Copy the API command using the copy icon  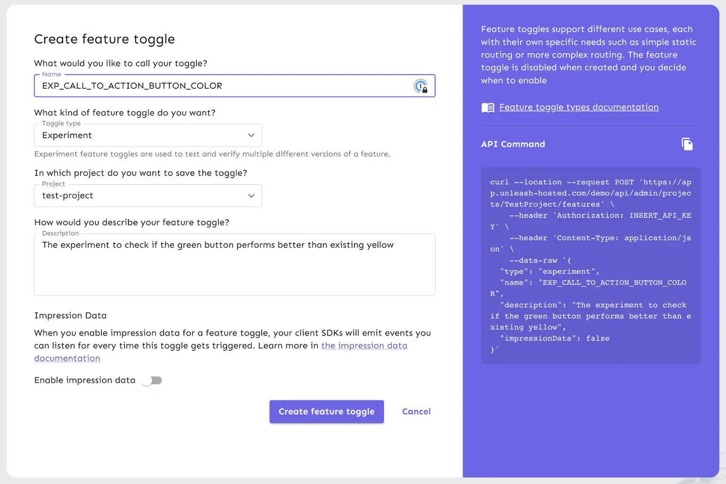(x=688, y=143)
